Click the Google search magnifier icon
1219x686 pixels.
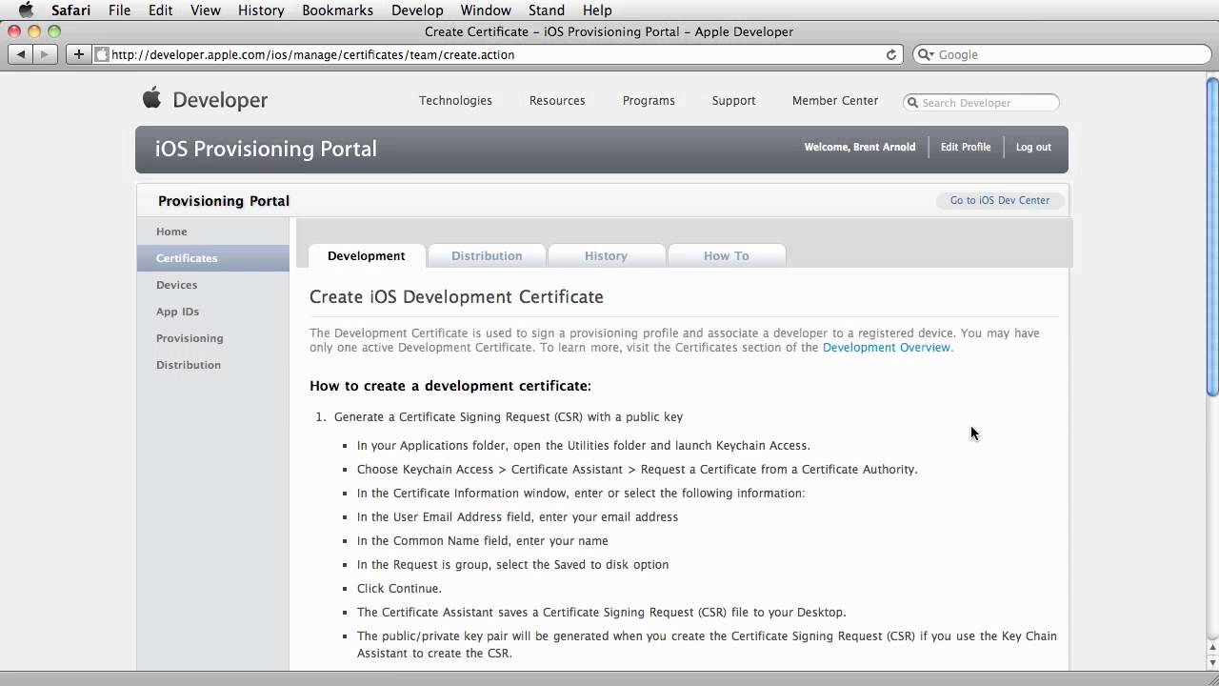[925, 54]
